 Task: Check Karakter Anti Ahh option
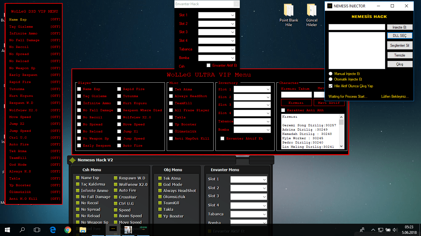pos(283,110)
